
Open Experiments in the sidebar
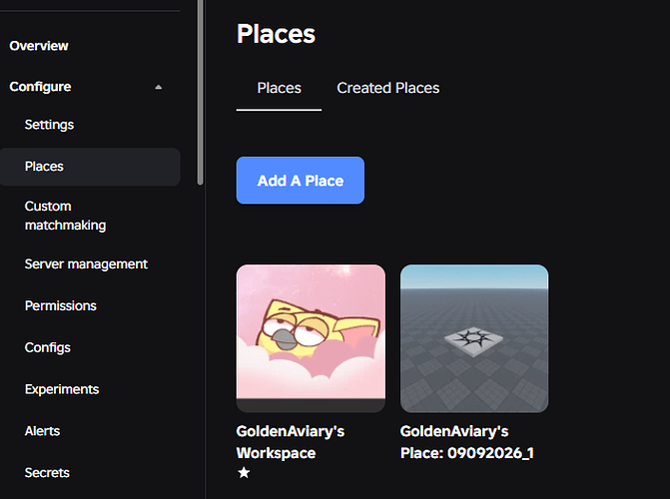62,389
